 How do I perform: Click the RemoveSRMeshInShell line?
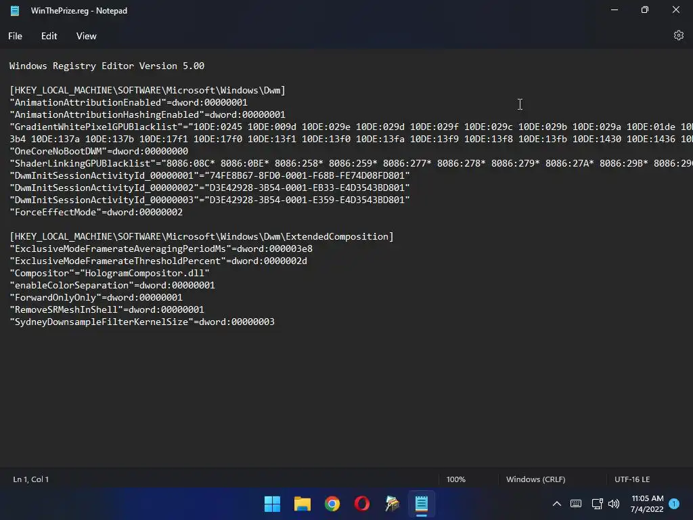coord(107,309)
